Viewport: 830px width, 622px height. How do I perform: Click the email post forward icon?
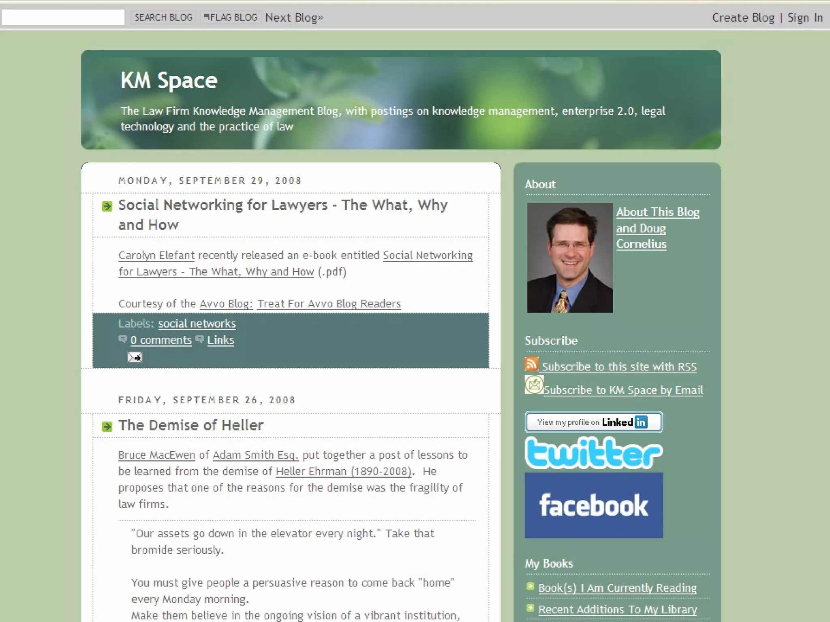(135, 357)
